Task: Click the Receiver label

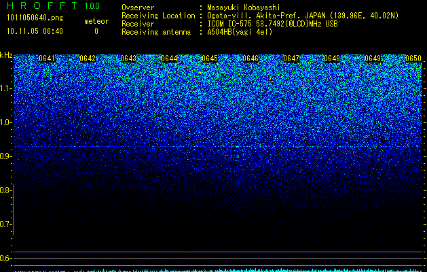Action: (138, 24)
